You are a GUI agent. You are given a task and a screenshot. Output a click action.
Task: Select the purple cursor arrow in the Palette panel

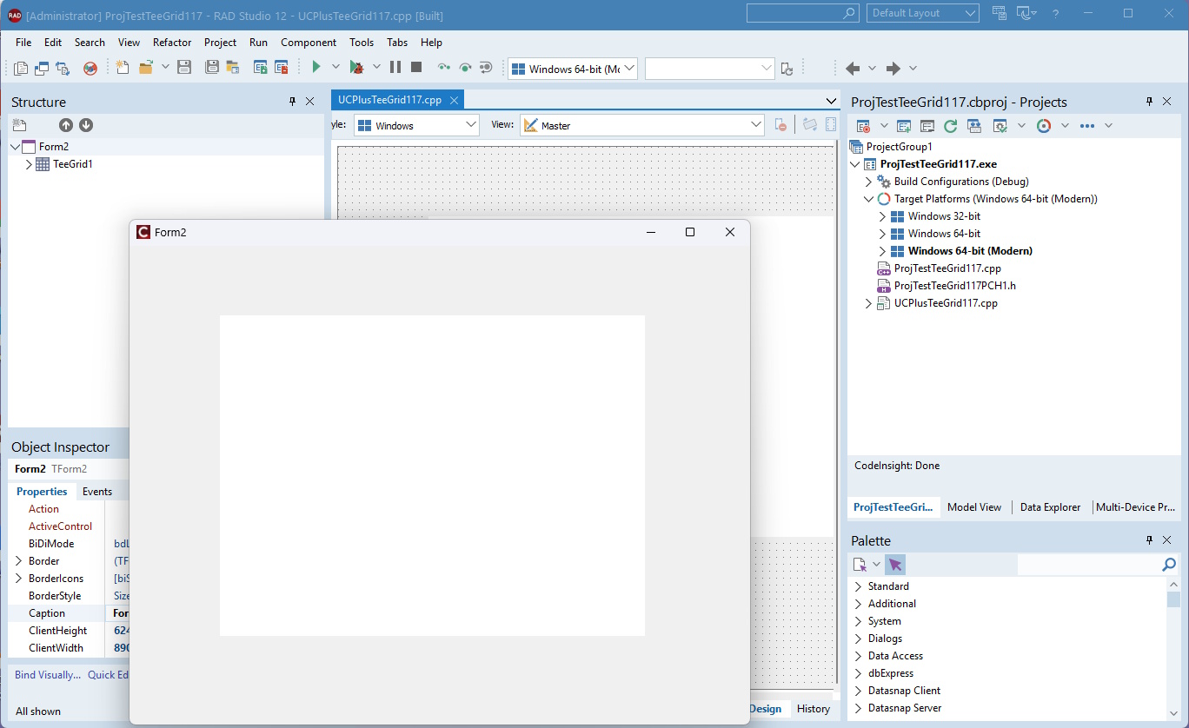click(895, 565)
